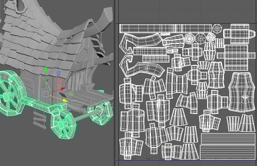Select the large left wagon wheel

pos(10,93)
